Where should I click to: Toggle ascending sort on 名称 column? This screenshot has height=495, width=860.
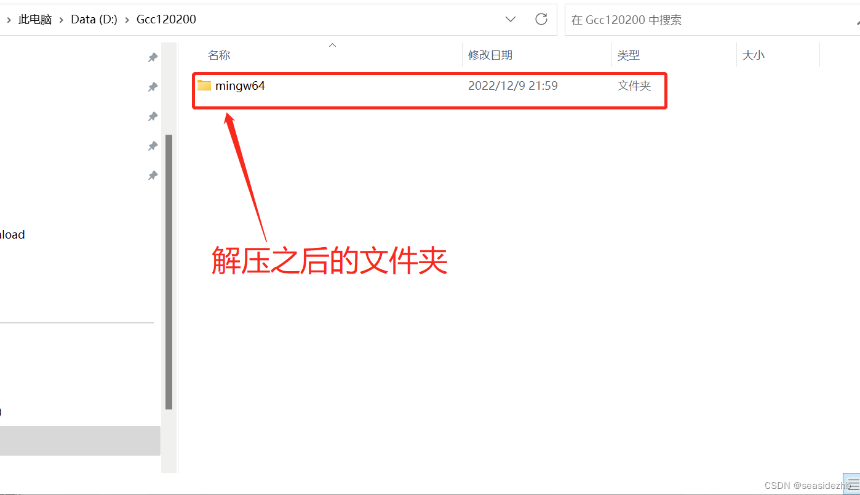(219, 55)
